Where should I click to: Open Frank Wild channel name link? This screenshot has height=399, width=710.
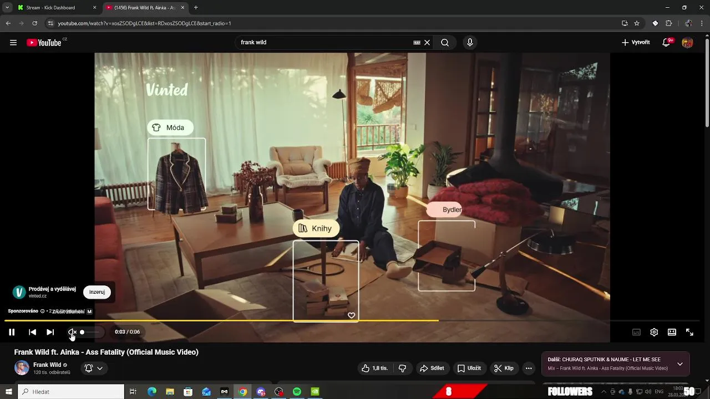pyautogui.click(x=47, y=365)
